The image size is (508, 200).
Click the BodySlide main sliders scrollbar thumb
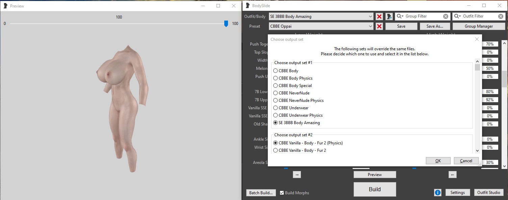coord(505,79)
